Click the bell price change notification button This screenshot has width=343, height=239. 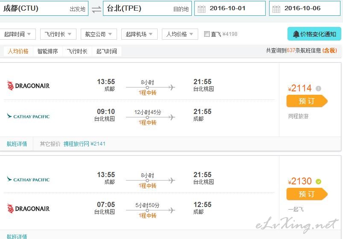314,34
